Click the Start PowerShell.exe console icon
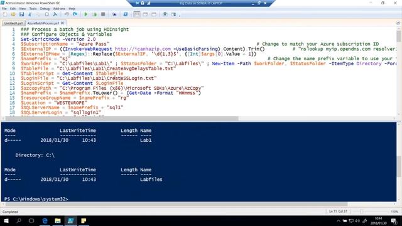This screenshot has width=402, height=226. (x=126, y=14)
